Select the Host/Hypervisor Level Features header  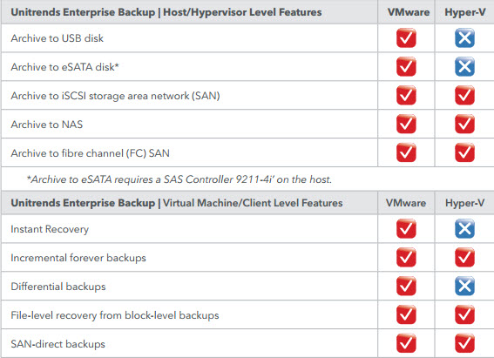point(166,12)
